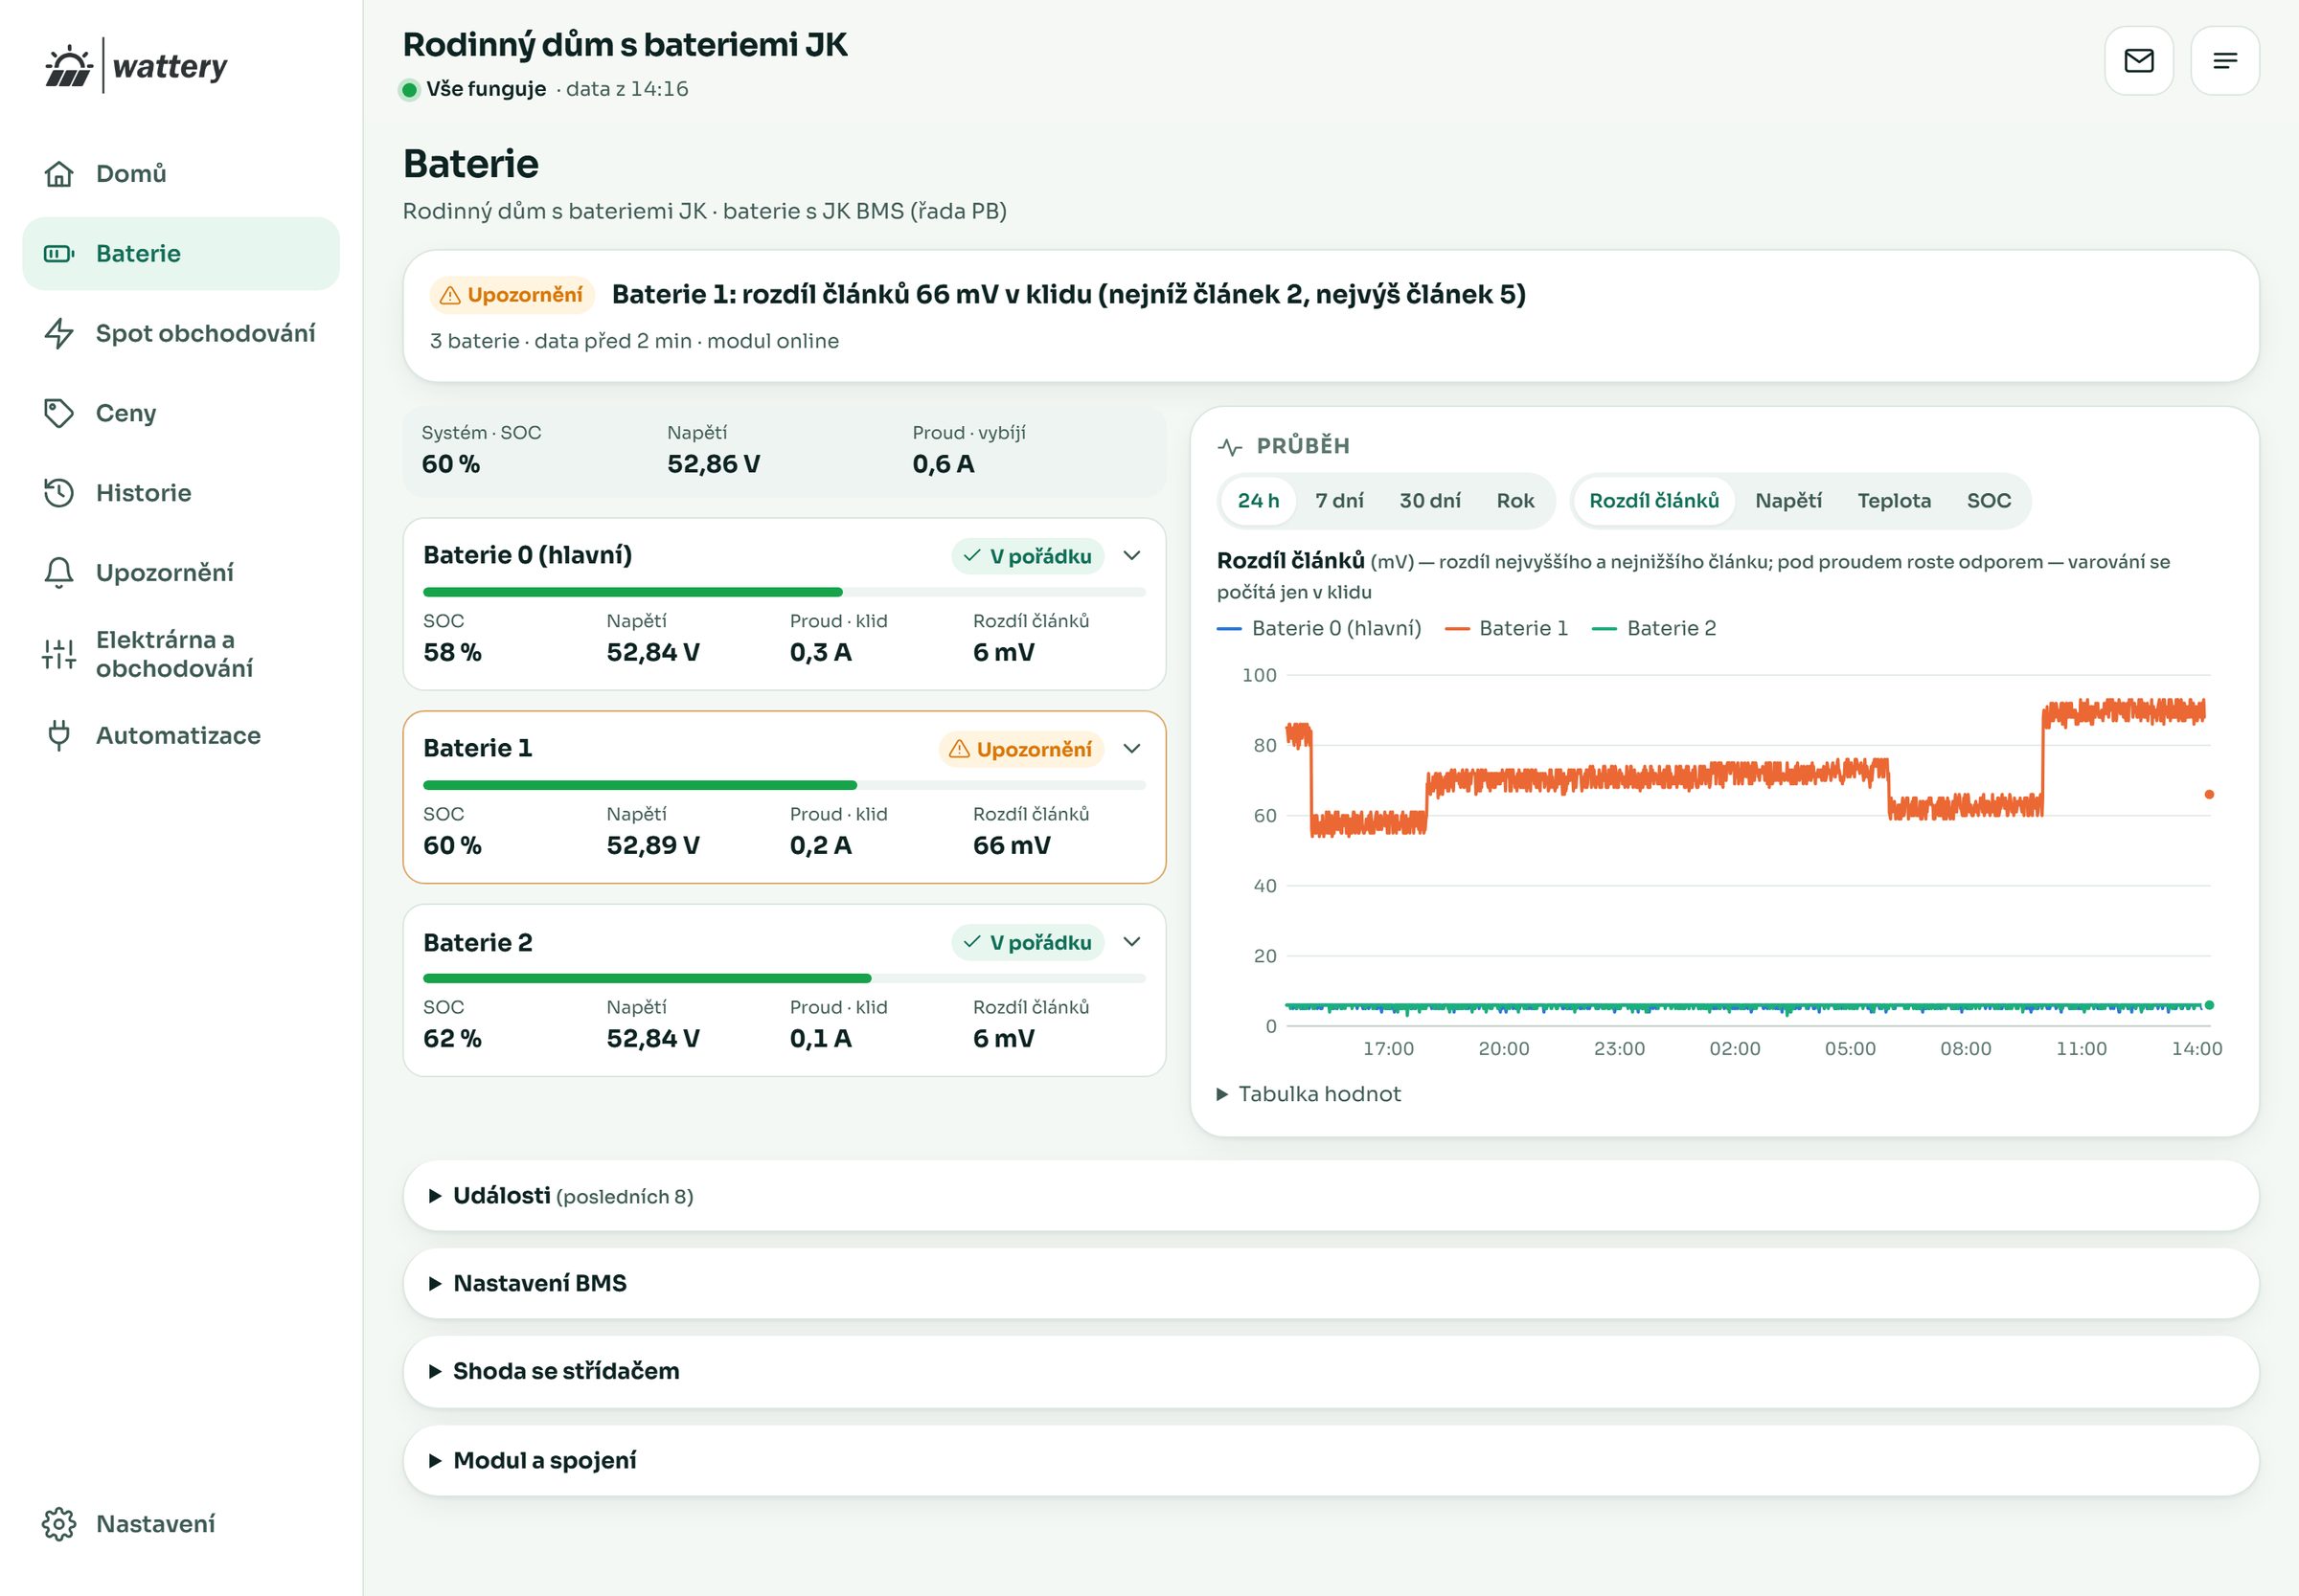Image resolution: width=2299 pixels, height=1596 pixels.
Task: Click the price tag Ceny icon
Action: click(59, 413)
